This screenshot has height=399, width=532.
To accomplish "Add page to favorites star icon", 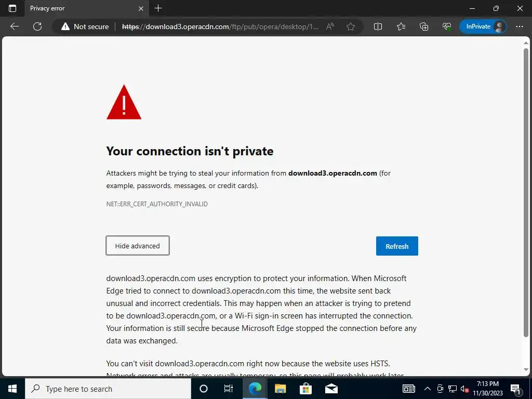I will [x=351, y=26].
